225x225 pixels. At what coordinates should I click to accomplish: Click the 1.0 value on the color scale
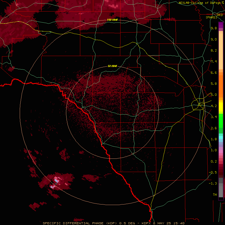[x=214, y=150]
